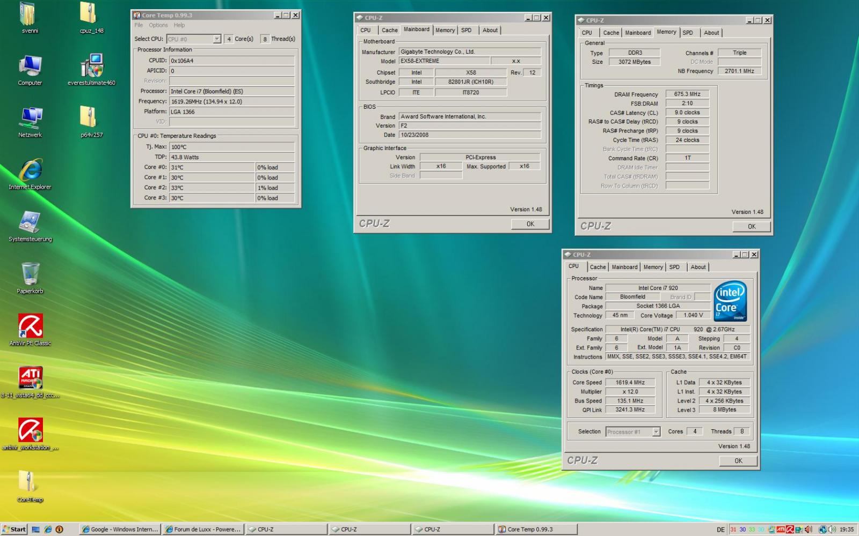Click the DRAM Frequency 675.3 MHz value
Image resolution: width=859 pixels, height=536 pixels.
pos(687,94)
